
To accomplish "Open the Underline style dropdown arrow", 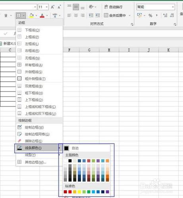I will click(x=11, y=15).
